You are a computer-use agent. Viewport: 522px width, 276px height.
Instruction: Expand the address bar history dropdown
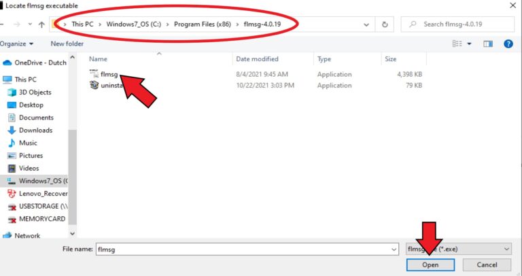366,24
